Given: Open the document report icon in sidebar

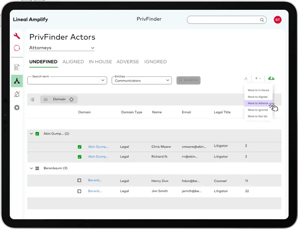Looking at the screenshot, I should point(17,68).
